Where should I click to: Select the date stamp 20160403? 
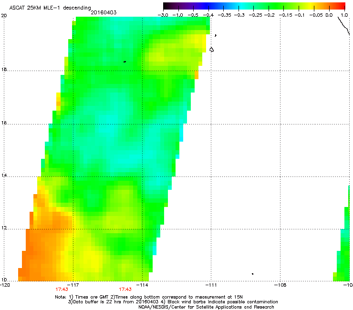pyautogui.click(x=104, y=12)
